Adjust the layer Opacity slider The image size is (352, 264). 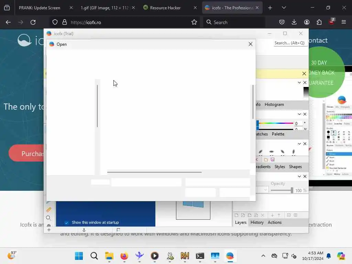[x=282, y=190]
